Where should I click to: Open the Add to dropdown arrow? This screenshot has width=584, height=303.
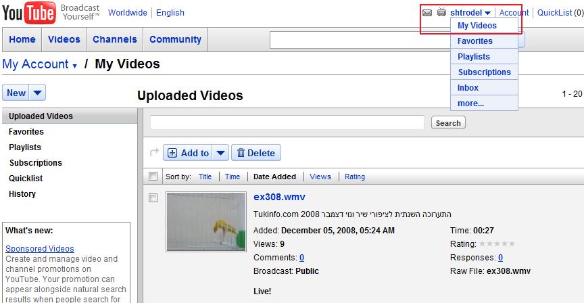(x=221, y=153)
